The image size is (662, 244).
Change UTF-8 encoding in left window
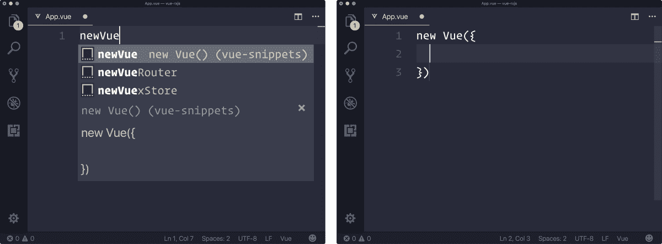(x=247, y=238)
